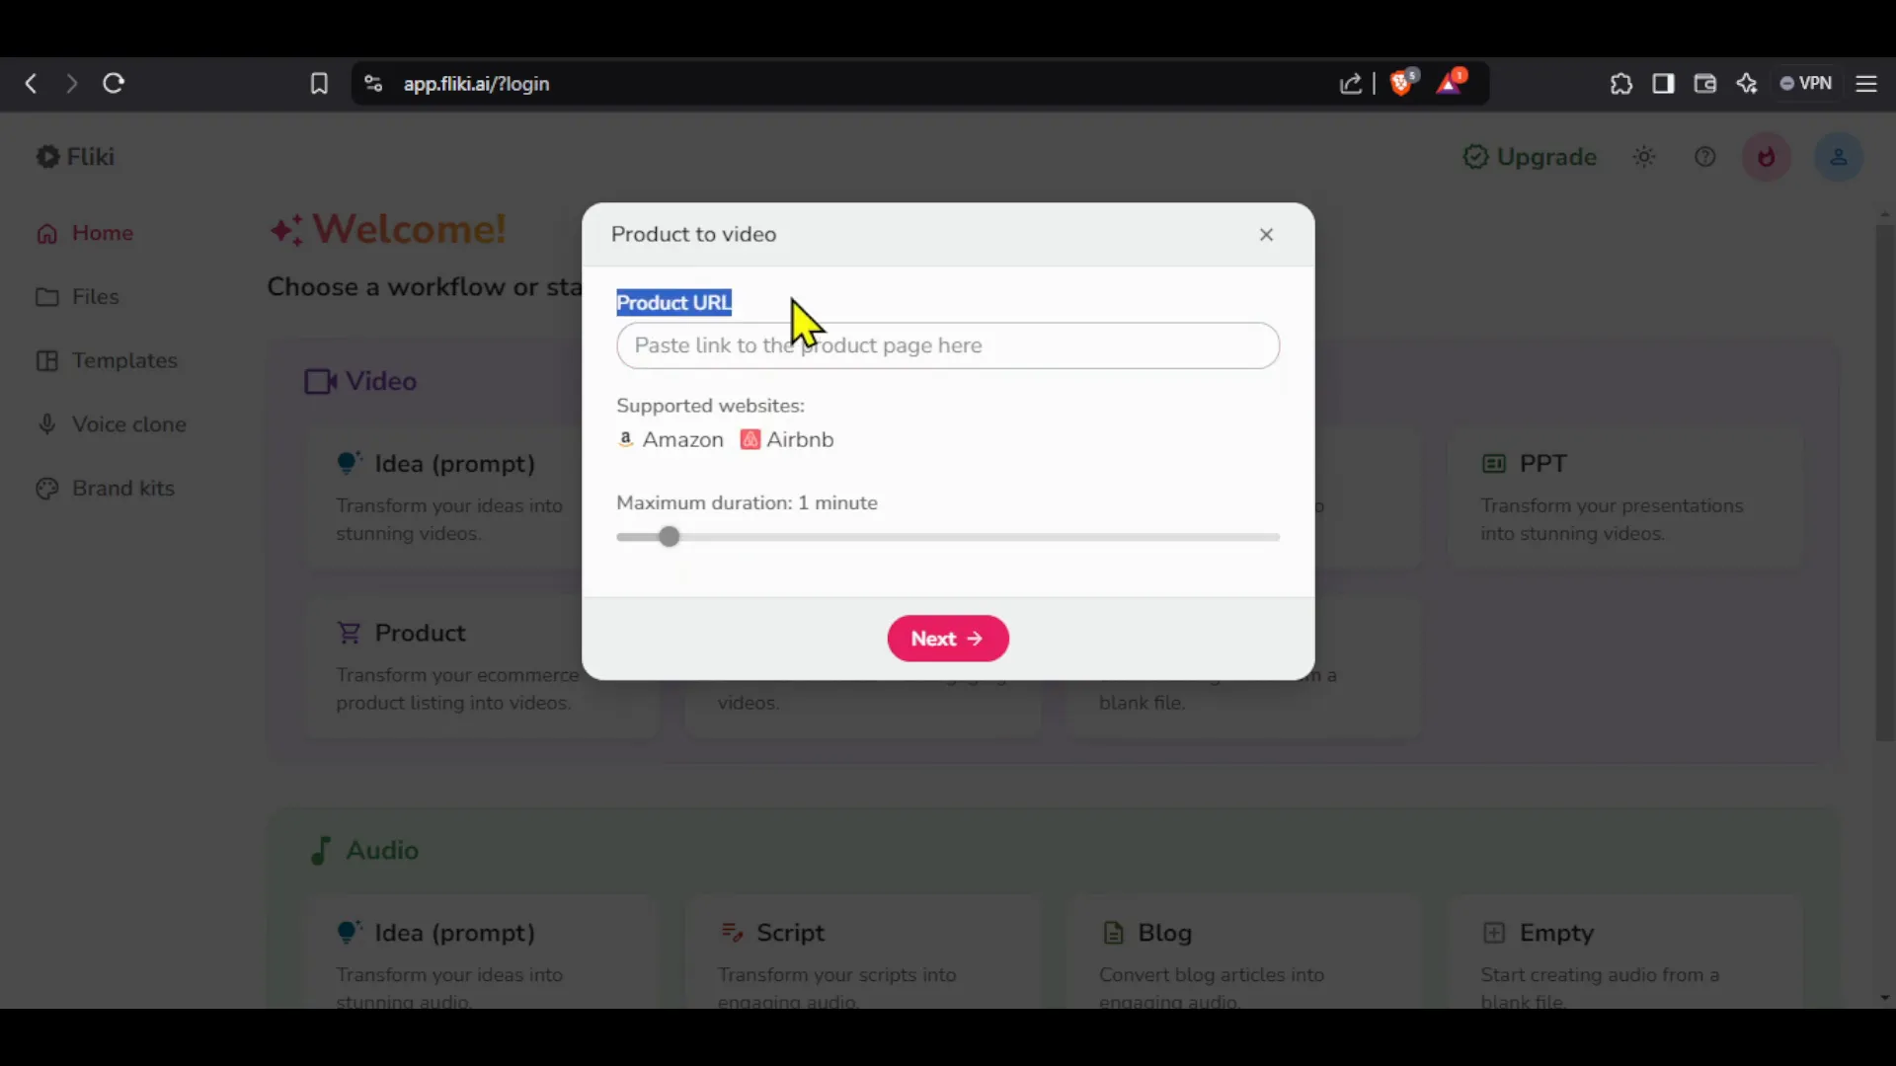Image resolution: width=1896 pixels, height=1066 pixels.
Task: Paste link into Product URL field
Action: pos(948,344)
